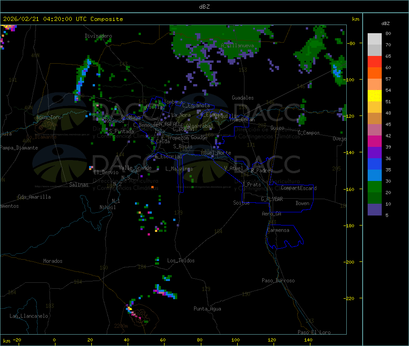Click the Paso_Barroso label
409x346 pixels.
278,281
